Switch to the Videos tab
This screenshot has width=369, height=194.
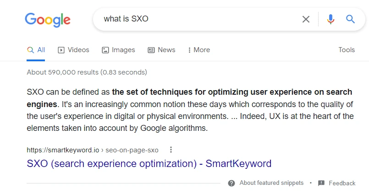pos(73,50)
